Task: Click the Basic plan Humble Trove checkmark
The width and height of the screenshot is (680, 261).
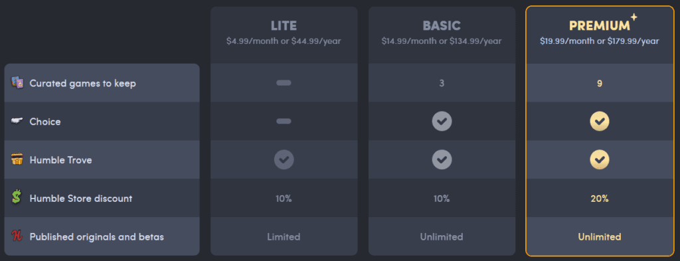Action: click(442, 159)
